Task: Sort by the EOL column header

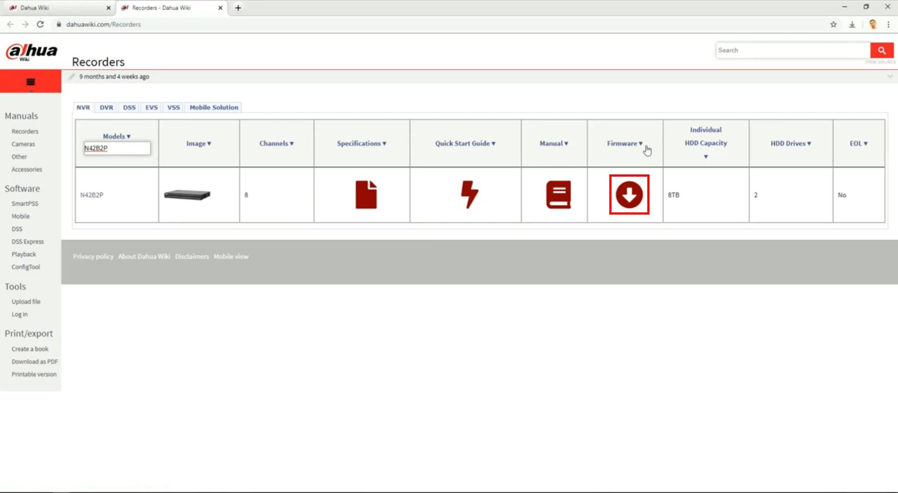Action: [858, 143]
